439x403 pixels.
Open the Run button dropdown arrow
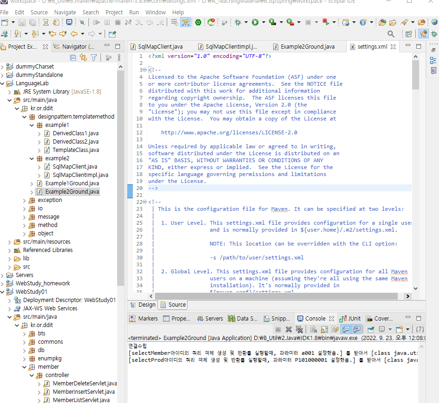(263, 22)
